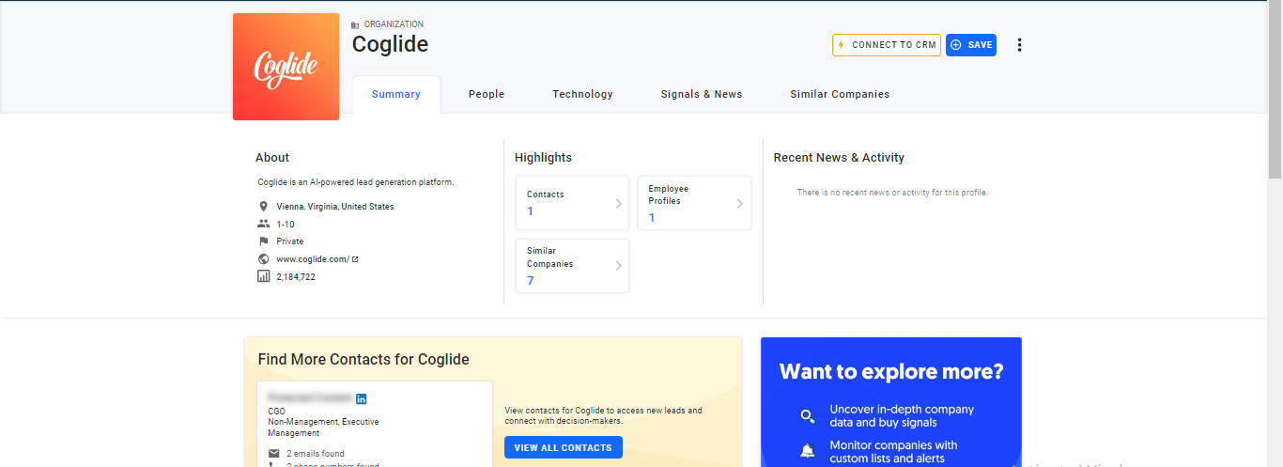Open the Technology tab
Image resolution: width=1283 pixels, height=467 pixels.
point(582,94)
